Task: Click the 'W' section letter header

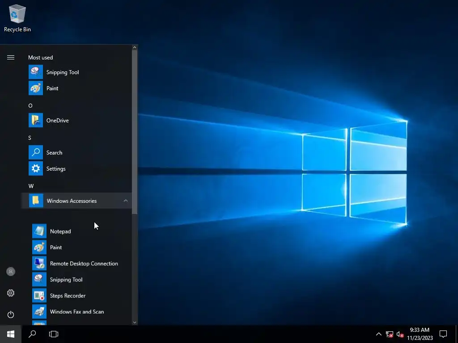Action: 31,186
